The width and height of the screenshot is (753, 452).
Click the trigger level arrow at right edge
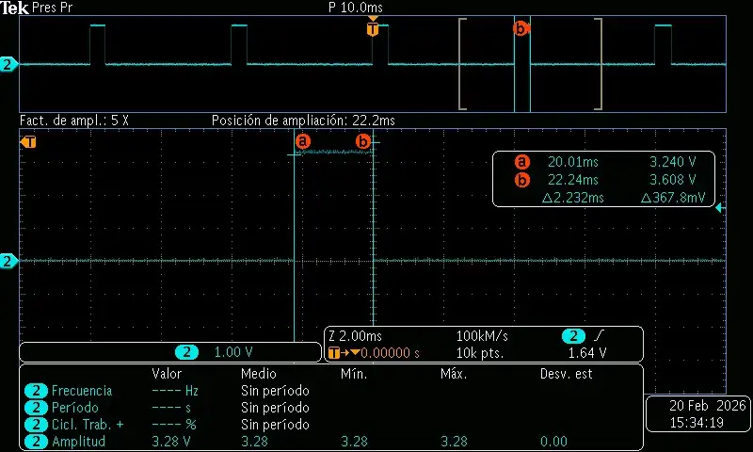point(720,208)
